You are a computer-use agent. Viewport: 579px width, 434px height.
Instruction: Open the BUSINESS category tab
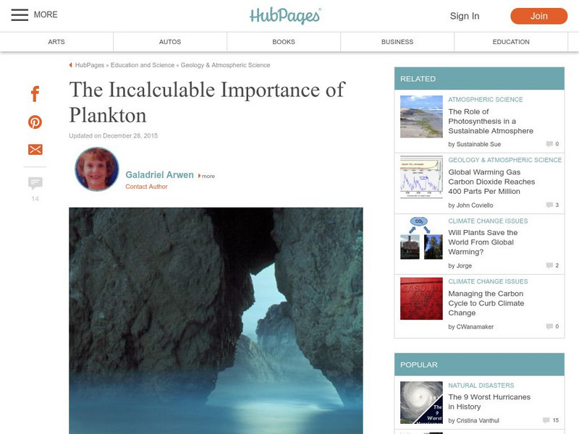[397, 42]
